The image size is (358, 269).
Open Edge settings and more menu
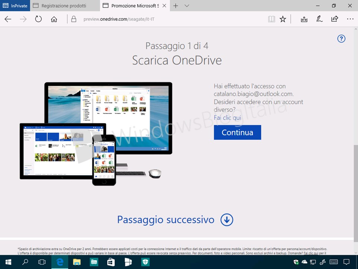tap(350, 19)
